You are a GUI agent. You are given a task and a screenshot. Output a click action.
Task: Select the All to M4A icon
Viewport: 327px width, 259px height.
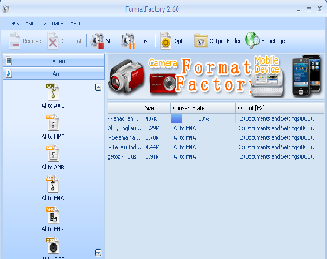point(52,184)
